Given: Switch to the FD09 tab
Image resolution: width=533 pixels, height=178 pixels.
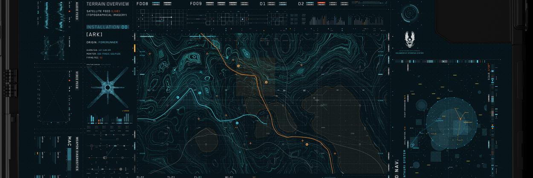Looking at the screenshot, I should pyautogui.click(x=196, y=3).
